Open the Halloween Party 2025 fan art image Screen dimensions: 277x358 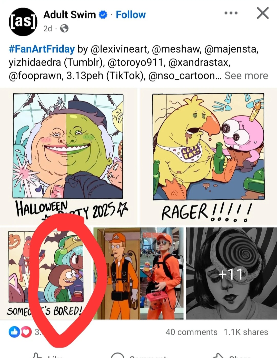pyautogui.click(x=68, y=156)
